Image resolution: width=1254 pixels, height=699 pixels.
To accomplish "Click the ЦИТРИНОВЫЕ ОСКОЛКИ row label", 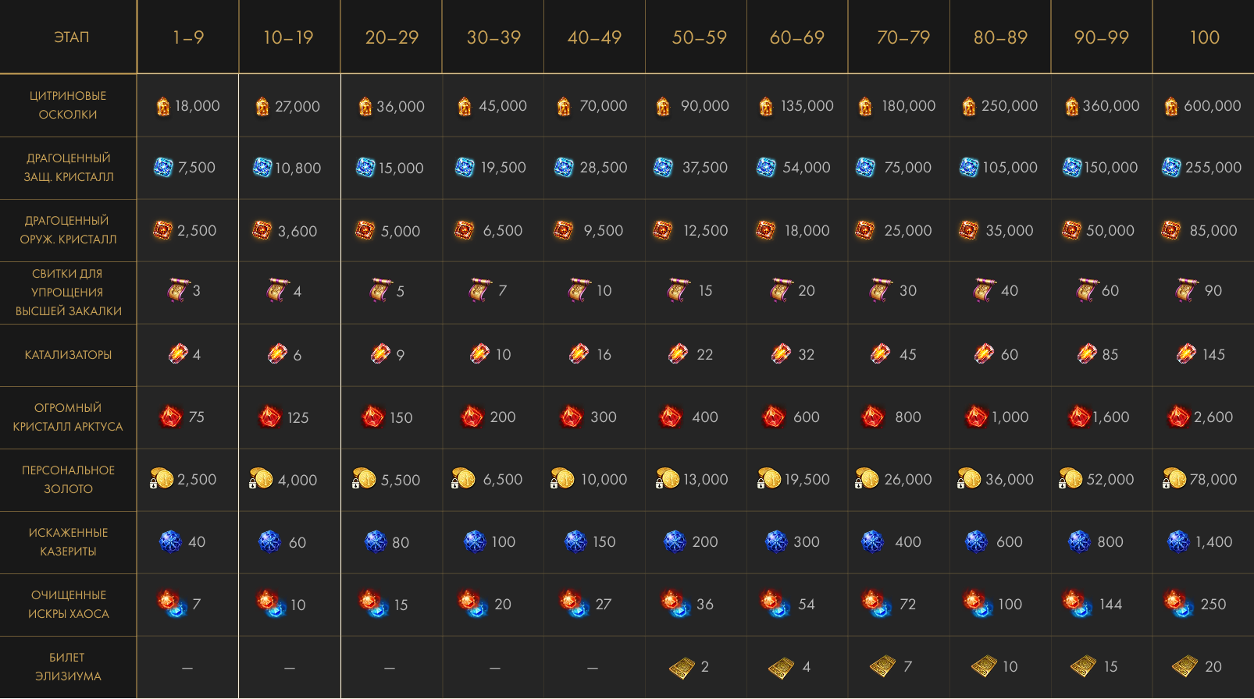I will pyautogui.click(x=68, y=105).
